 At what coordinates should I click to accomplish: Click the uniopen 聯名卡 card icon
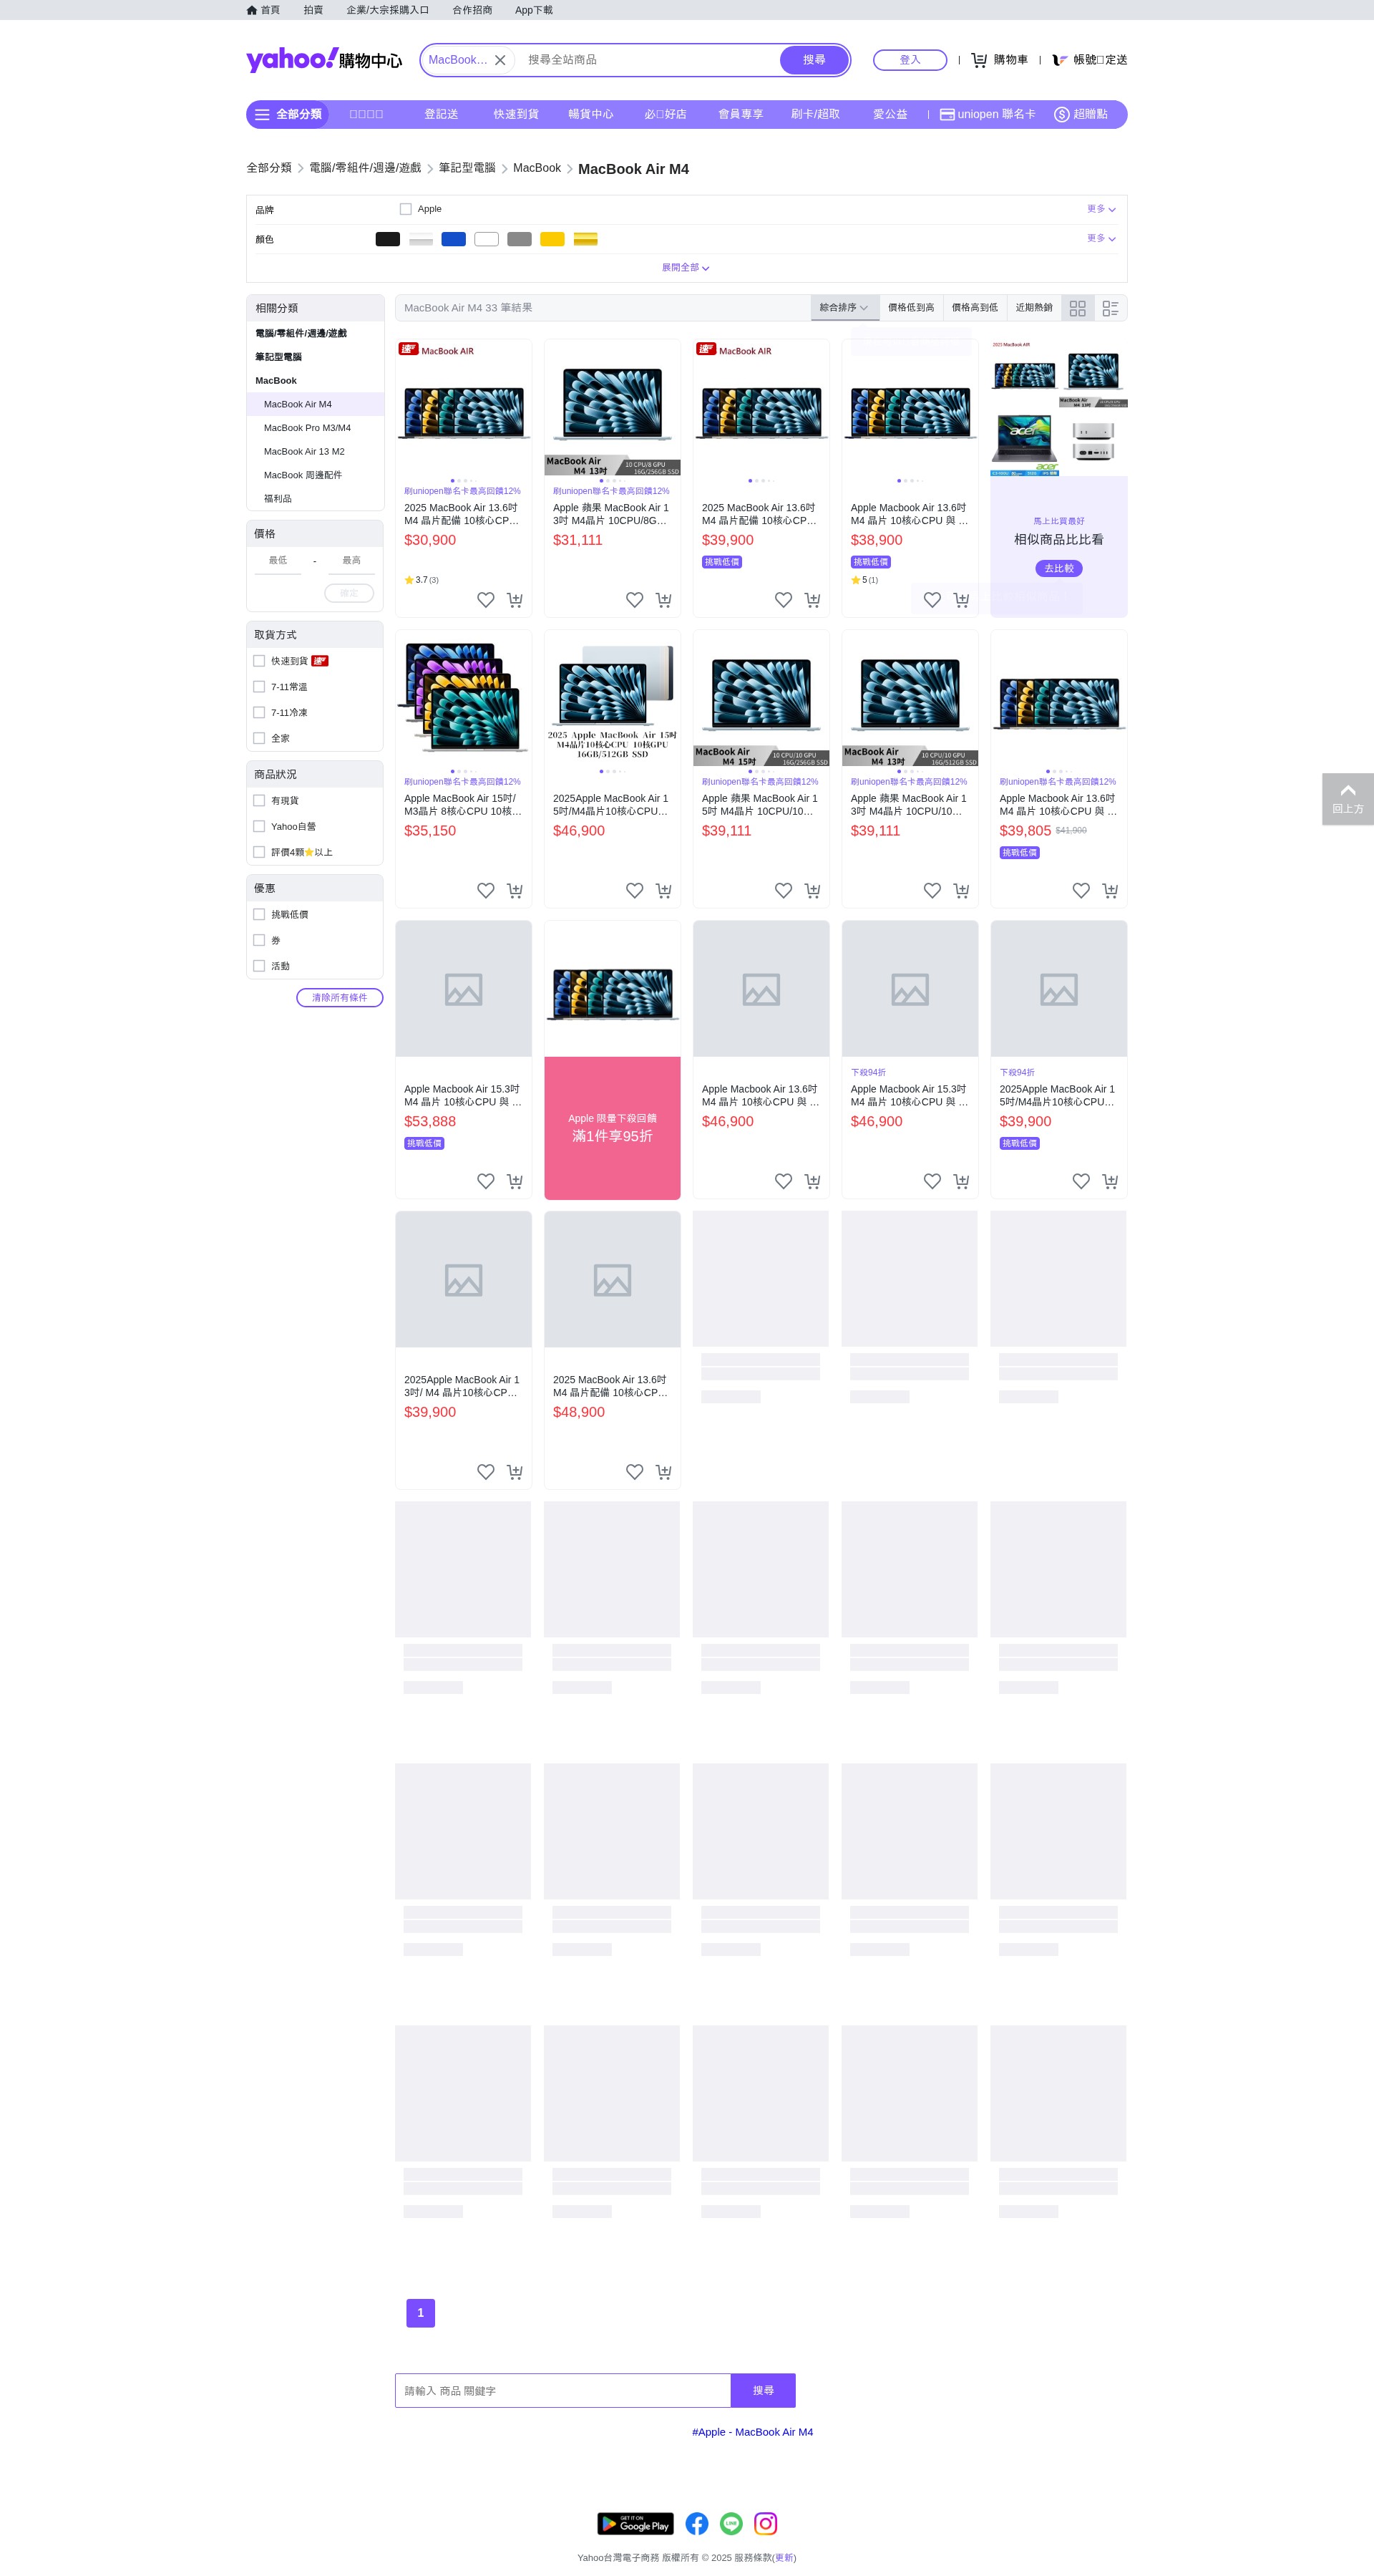(946, 114)
